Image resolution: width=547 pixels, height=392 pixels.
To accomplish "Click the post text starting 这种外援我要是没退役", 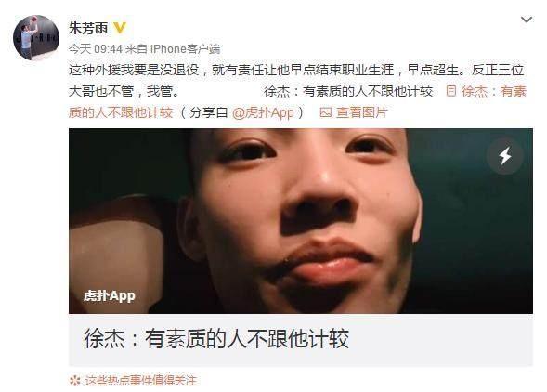I will 296,71.
